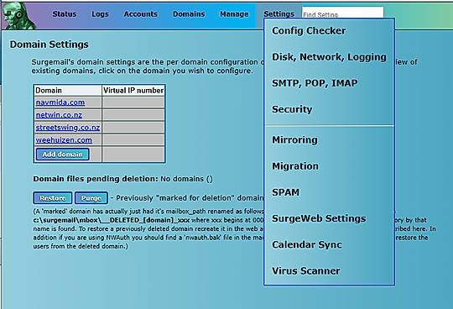Click the Virtual IP number column header
The image size is (453, 309).
(133, 91)
